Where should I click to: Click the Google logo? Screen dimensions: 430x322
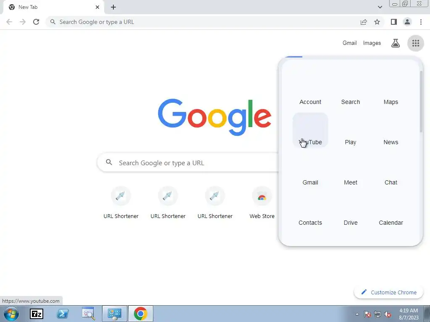coord(215,117)
